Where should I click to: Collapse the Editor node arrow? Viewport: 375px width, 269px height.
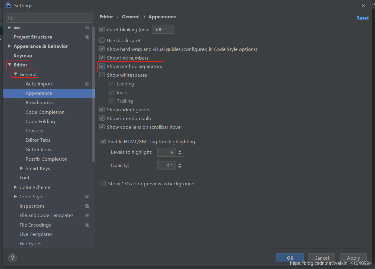pos(9,65)
